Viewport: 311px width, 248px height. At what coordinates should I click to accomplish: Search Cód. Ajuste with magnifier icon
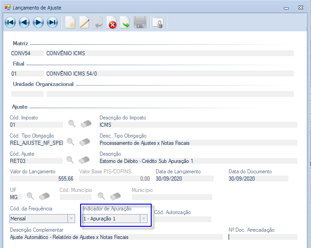(70, 160)
